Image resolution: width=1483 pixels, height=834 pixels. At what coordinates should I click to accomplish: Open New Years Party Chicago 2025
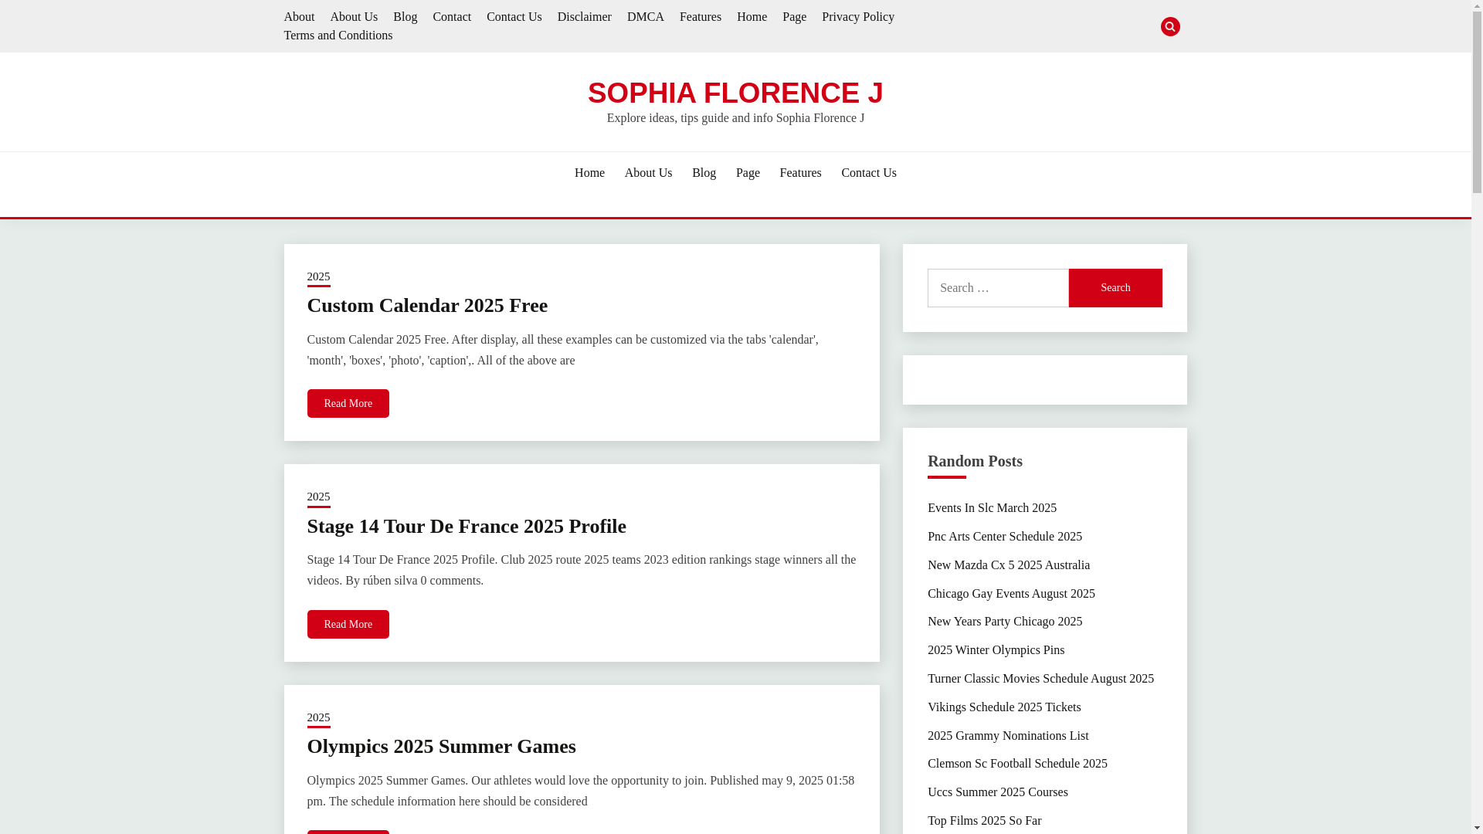click(x=1004, y=622)
